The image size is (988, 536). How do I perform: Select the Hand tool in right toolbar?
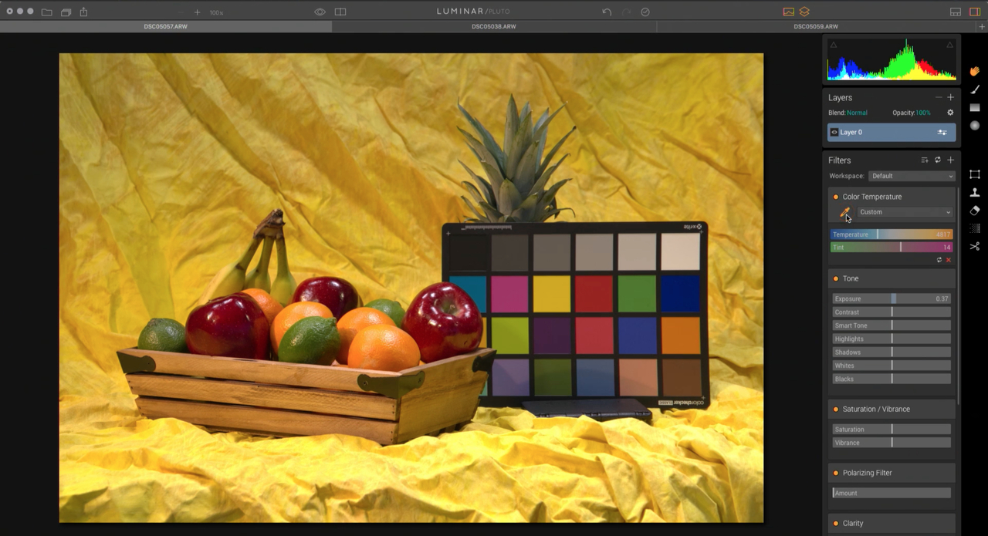[x=974, y=71]
